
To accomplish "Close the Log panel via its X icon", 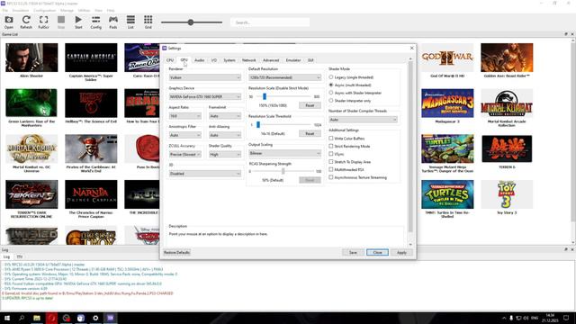I will coord(572,249).
